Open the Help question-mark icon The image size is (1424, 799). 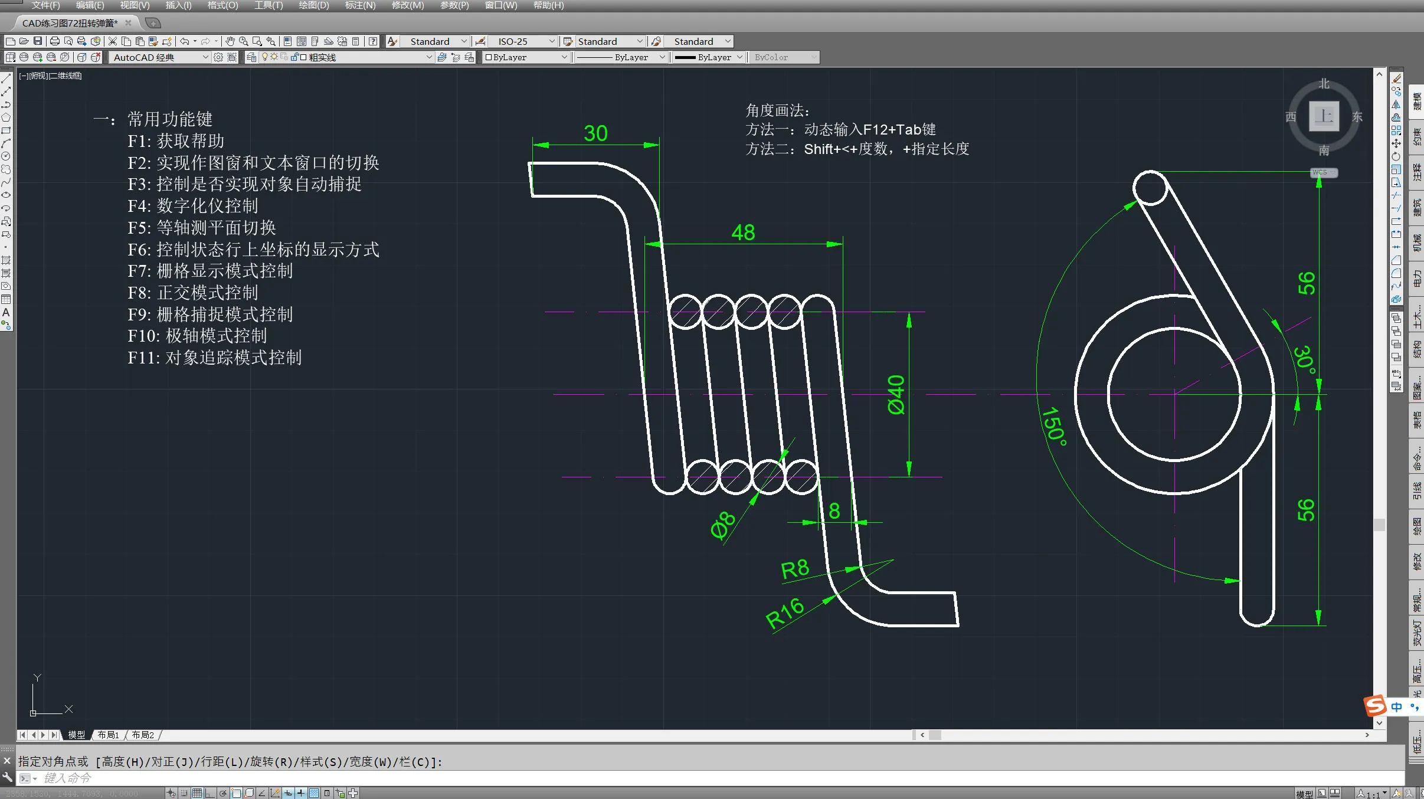pos(372,41)
